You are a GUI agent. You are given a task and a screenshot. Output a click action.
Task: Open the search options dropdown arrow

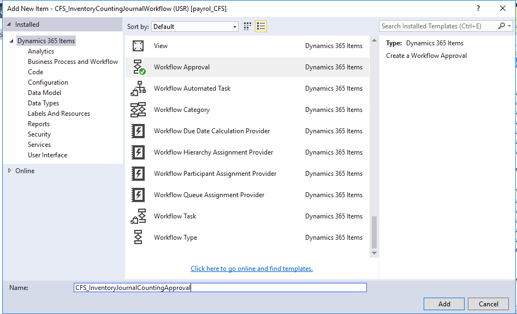(509, 26)
